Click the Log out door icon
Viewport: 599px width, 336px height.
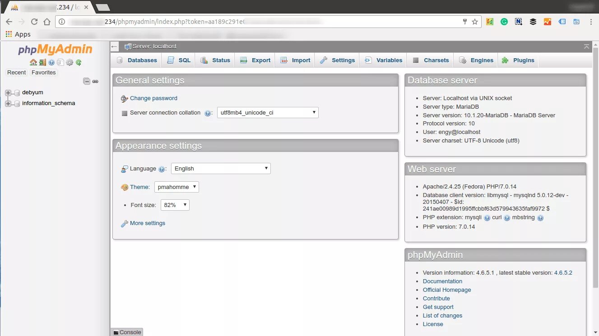[42, 62]
